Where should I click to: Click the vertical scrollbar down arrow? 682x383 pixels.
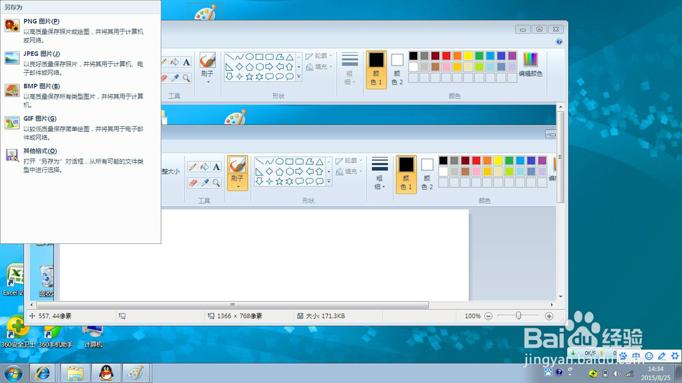(561, 296)
